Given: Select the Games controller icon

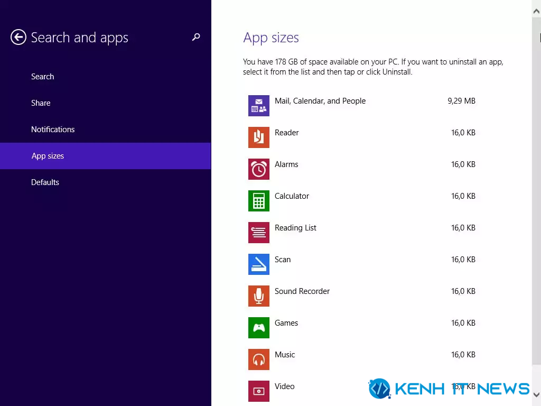Looking at the screenshot, I should click(x=259, y=328).
